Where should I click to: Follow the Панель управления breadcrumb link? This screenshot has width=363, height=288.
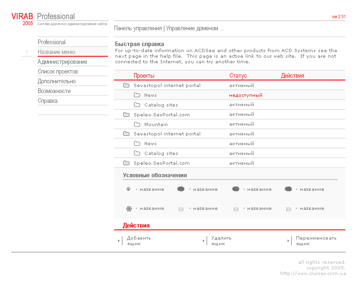coord(138,28)
